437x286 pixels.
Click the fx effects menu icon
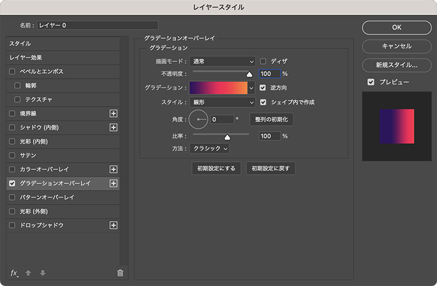click(14, 272)
